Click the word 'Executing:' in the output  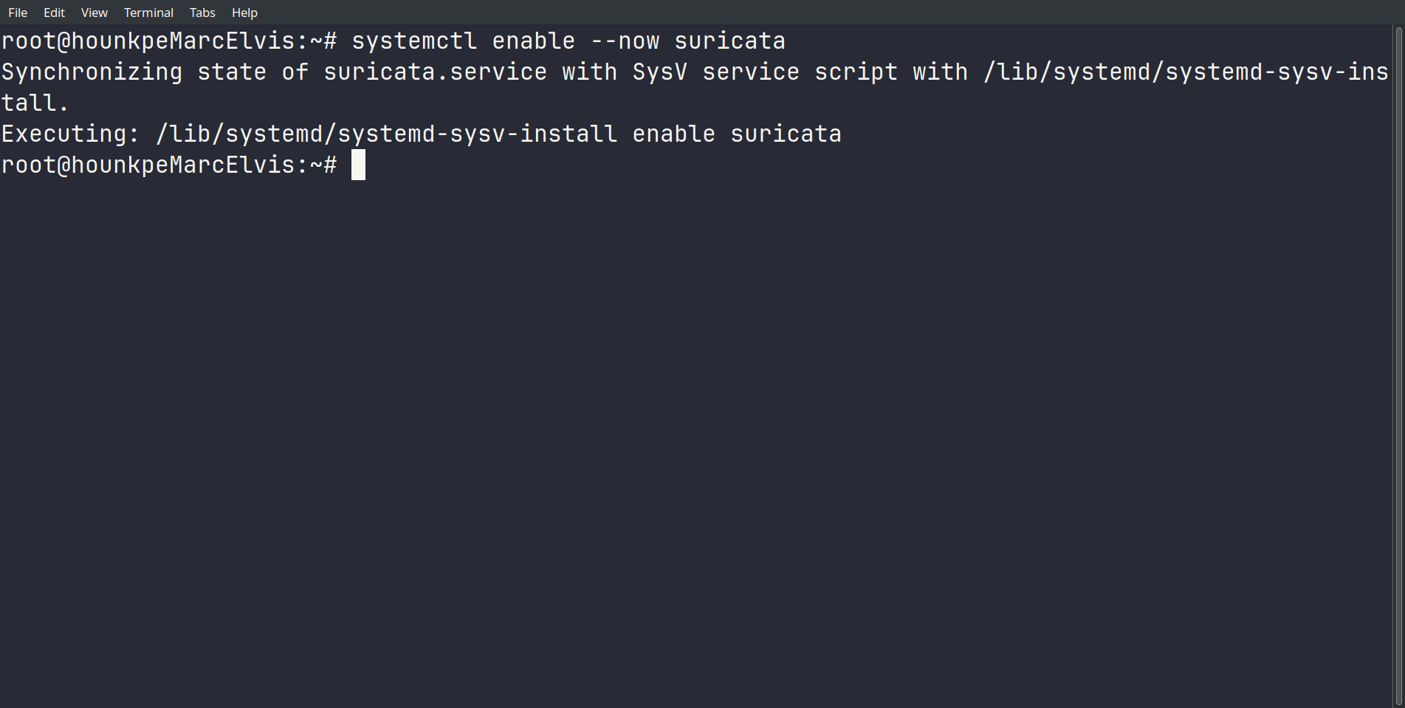(x=70, y=134)
